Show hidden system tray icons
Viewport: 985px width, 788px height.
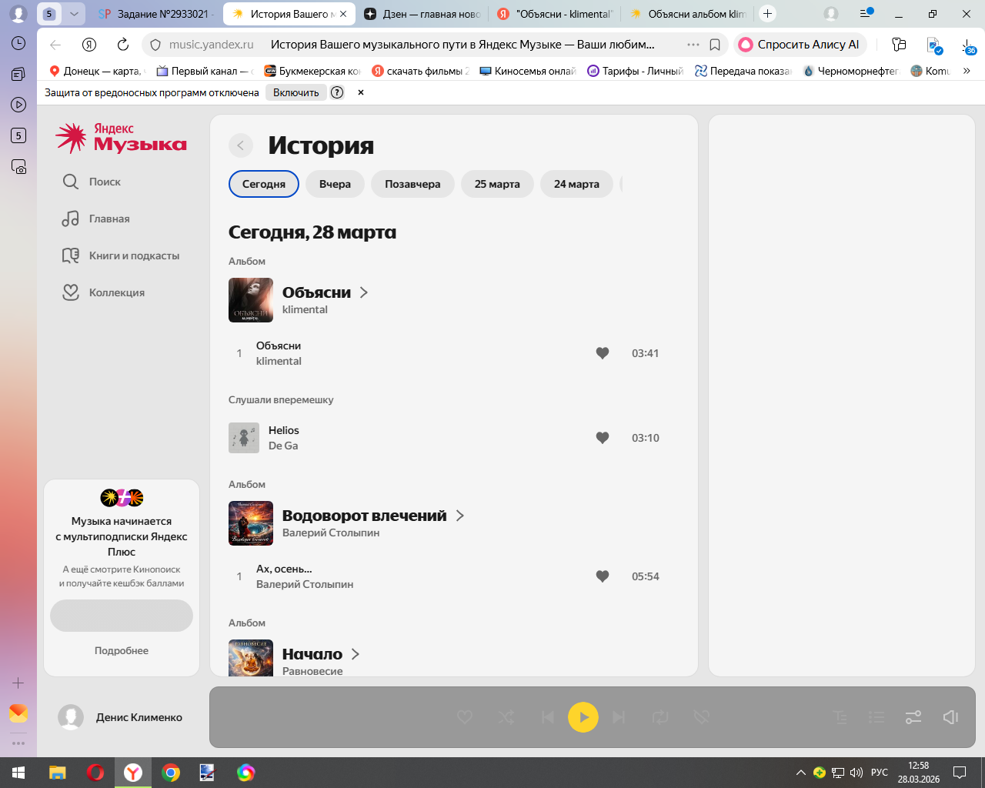pyautogui.click(x=801, y=773)
